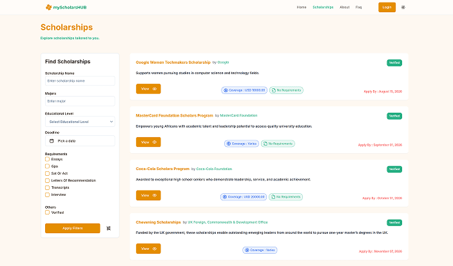Click the clear filters icon
Viewport: 453px width, 266px height.
[x=108, y=228]
